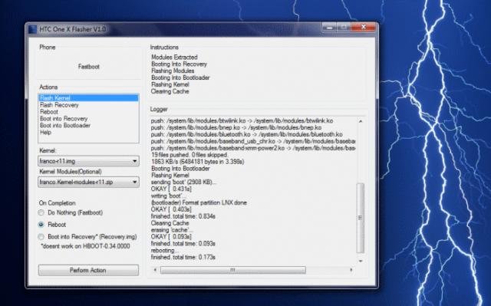Screen dimensions: 491x306
Task: Click the logger vertical scrollbar thumb
Action: tap(361, 218)
